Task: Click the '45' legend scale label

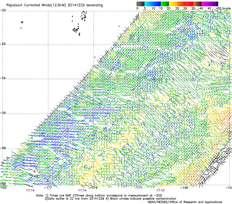Action: pos(209,8)
